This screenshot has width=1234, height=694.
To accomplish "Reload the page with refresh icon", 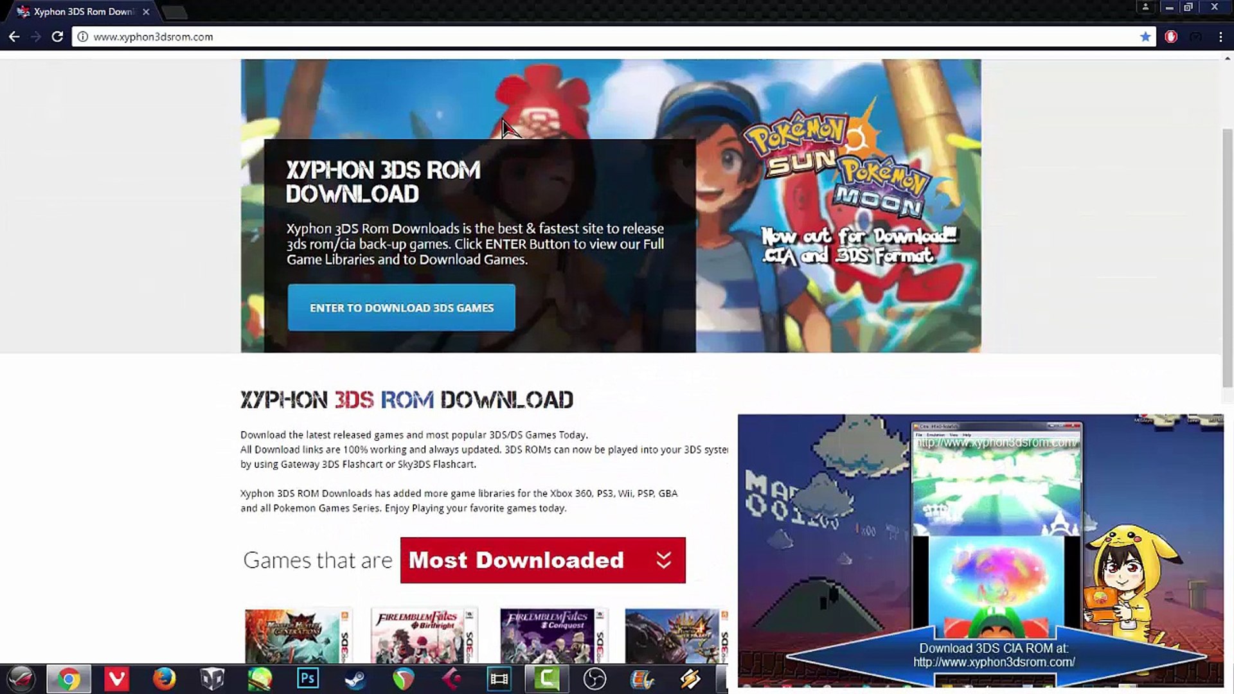I will point(57,37).
